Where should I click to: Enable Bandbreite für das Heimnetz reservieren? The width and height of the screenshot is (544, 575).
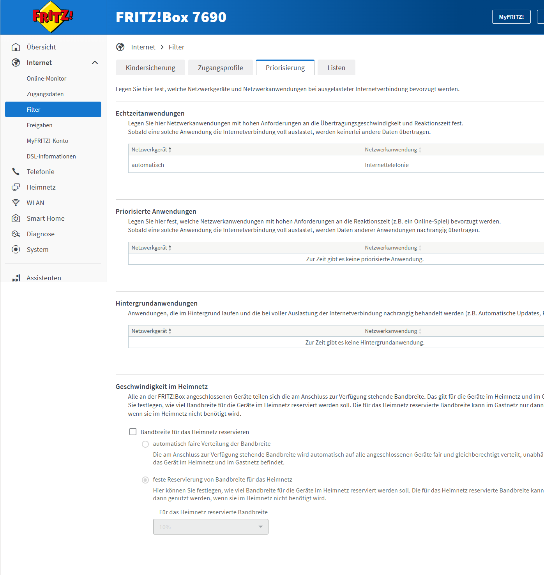(133, 432)
